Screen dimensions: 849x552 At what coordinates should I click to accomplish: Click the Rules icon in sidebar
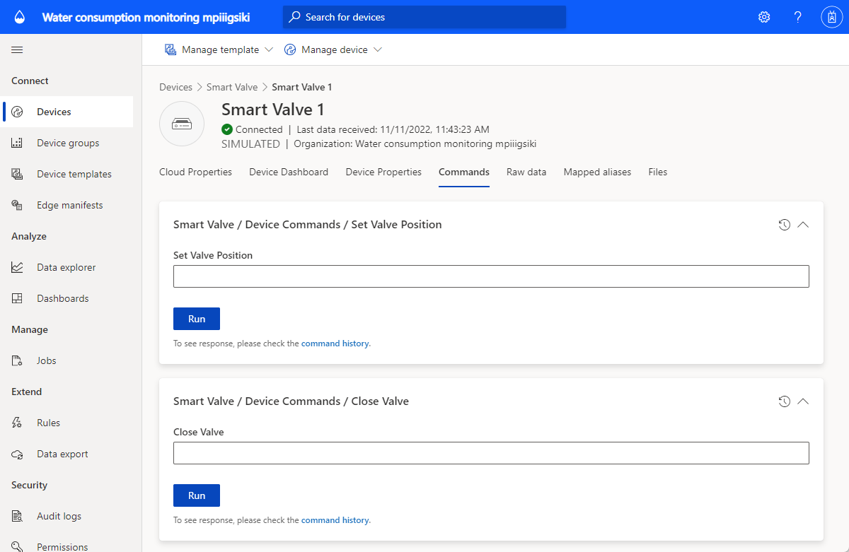pos(18,423)
